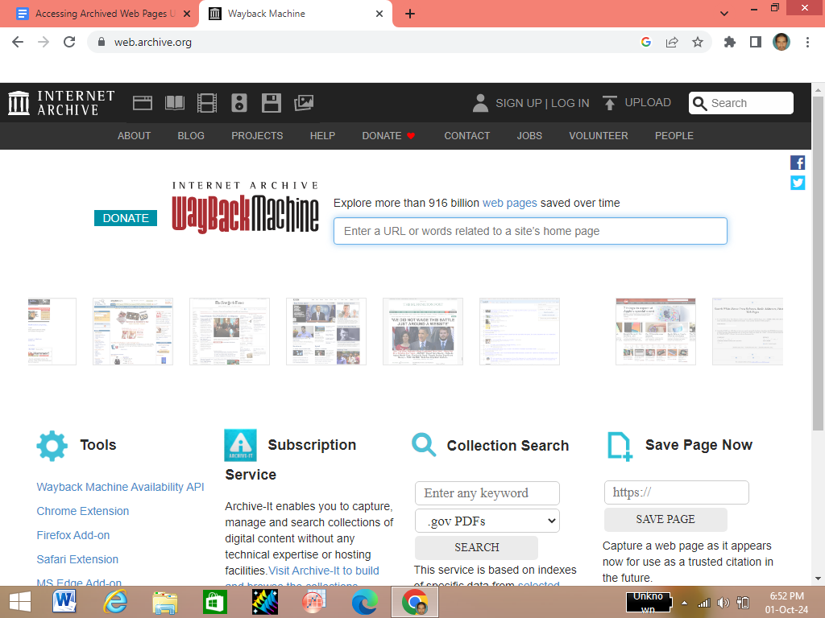Open the PEOPLE menu item
The height and width of the screenshot is (618, 825).
coord(674,135)
